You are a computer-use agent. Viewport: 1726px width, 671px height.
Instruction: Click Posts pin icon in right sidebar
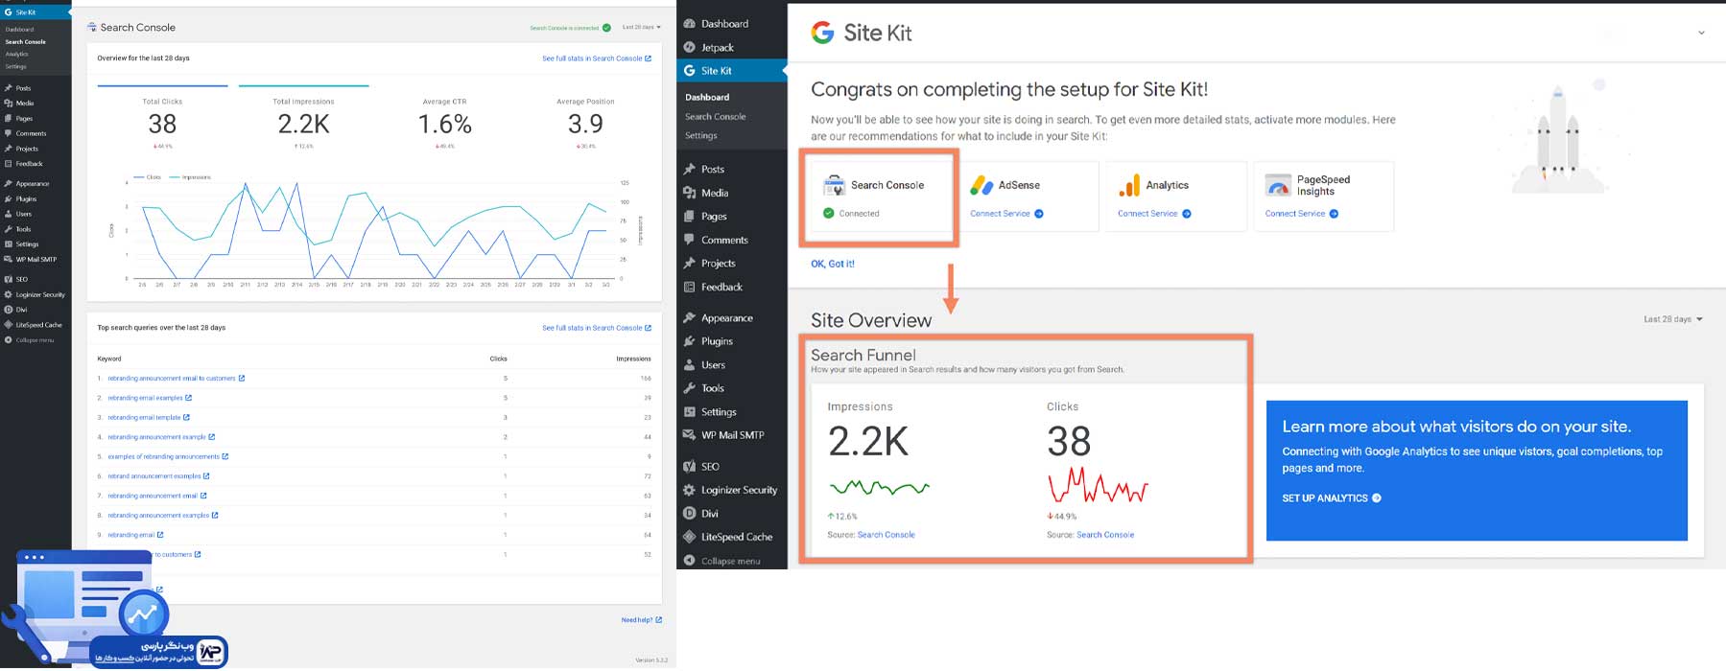point(689,169)
